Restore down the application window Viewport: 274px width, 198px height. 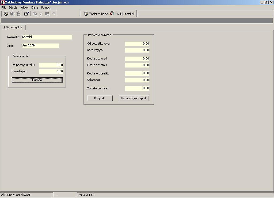266,2
